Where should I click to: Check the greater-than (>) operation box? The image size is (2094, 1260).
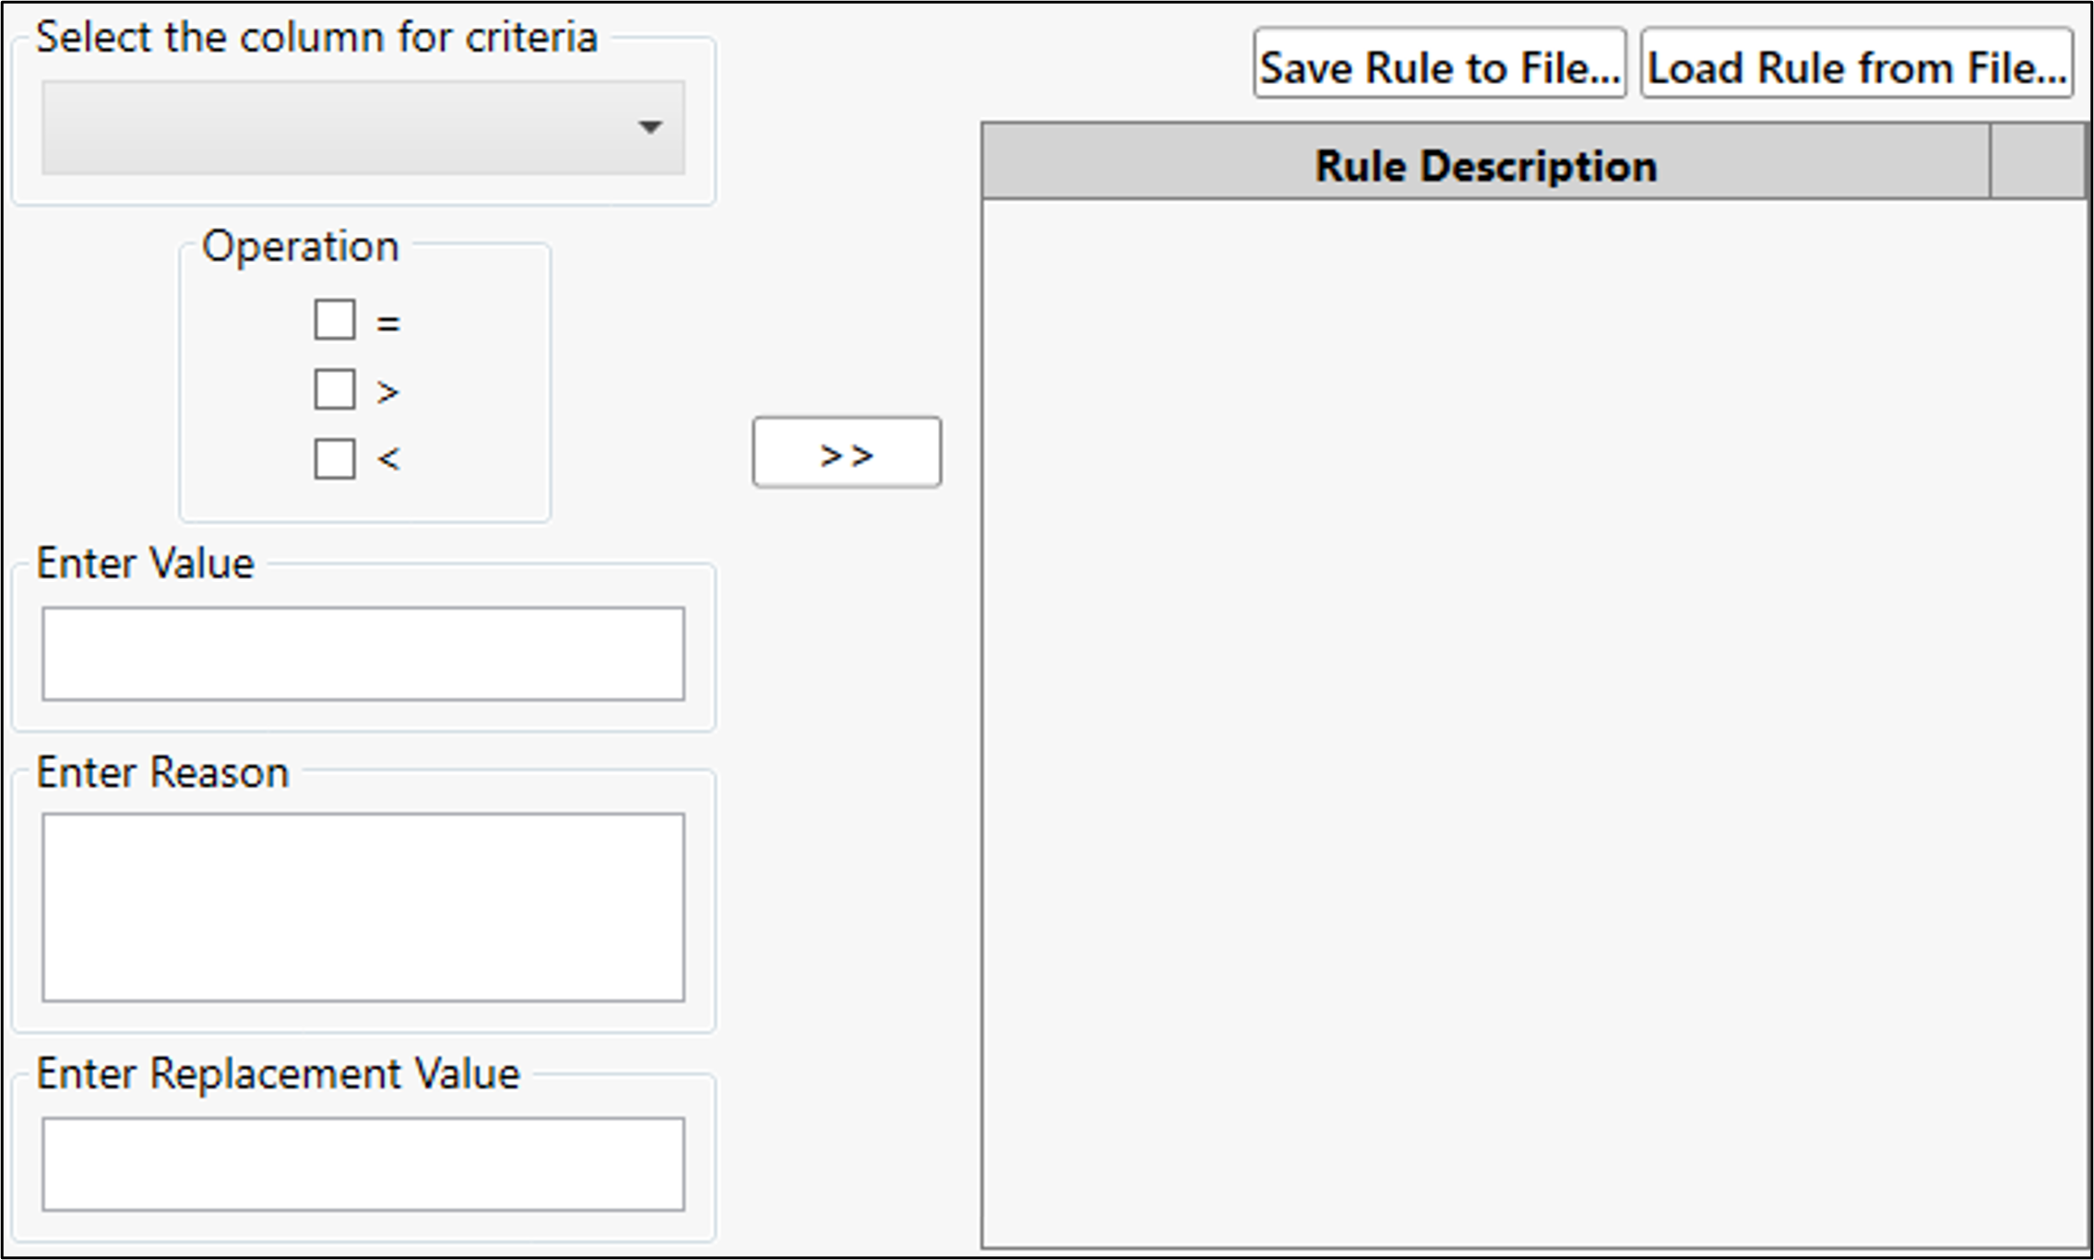333,388
